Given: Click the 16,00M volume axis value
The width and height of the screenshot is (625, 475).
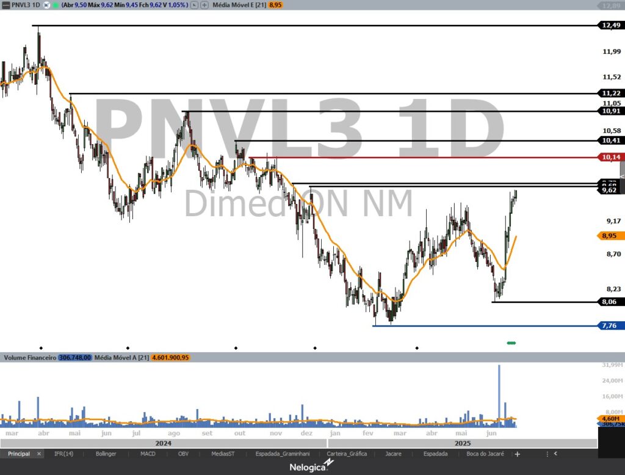Looking at the screenshot, I should (612, 396).
